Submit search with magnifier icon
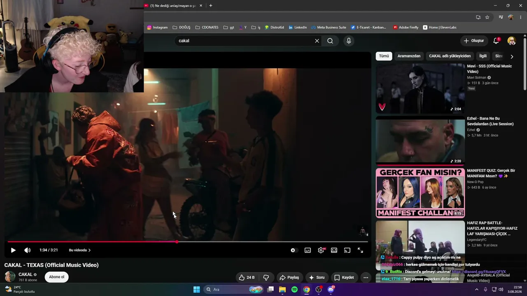Image resolution: width=527 pixels, height=296 pixels. (x=330, y=41)
